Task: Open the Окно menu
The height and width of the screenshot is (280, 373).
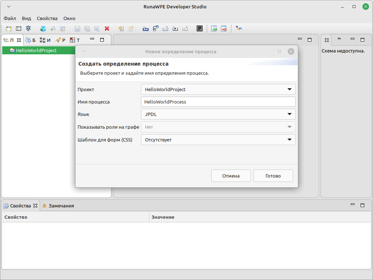Action: 69,18
